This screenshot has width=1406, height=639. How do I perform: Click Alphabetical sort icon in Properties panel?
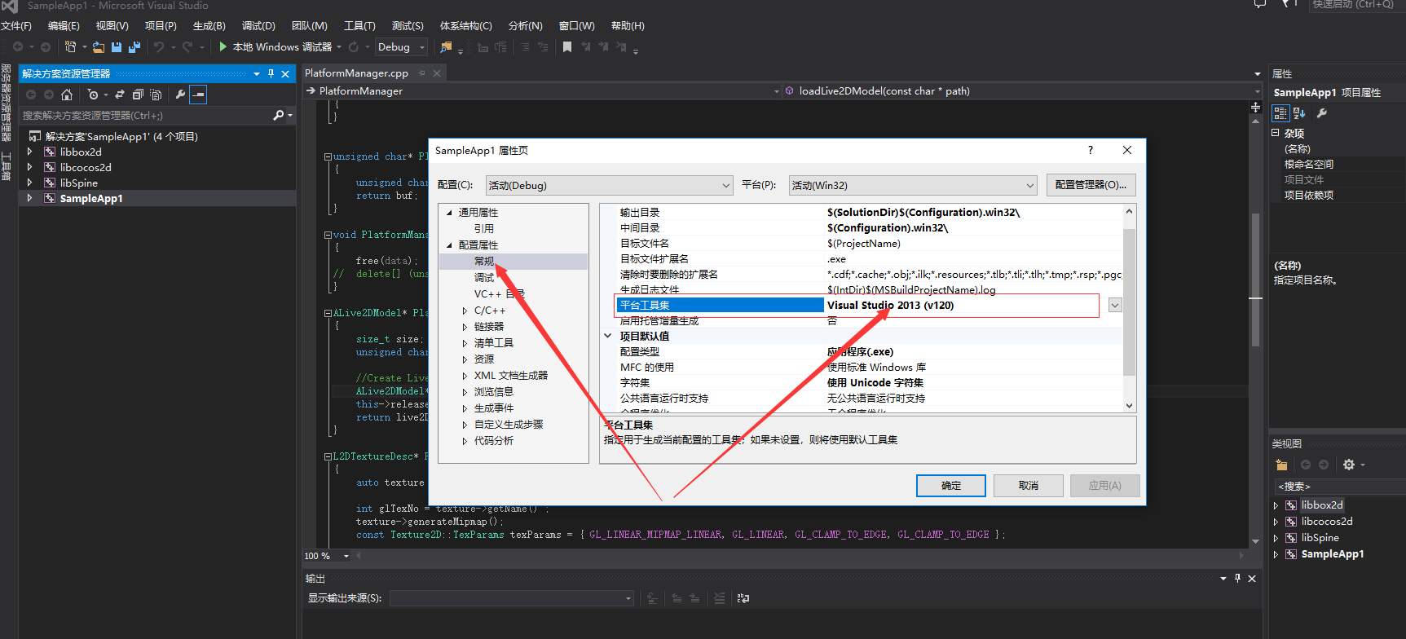point(1299,113)
